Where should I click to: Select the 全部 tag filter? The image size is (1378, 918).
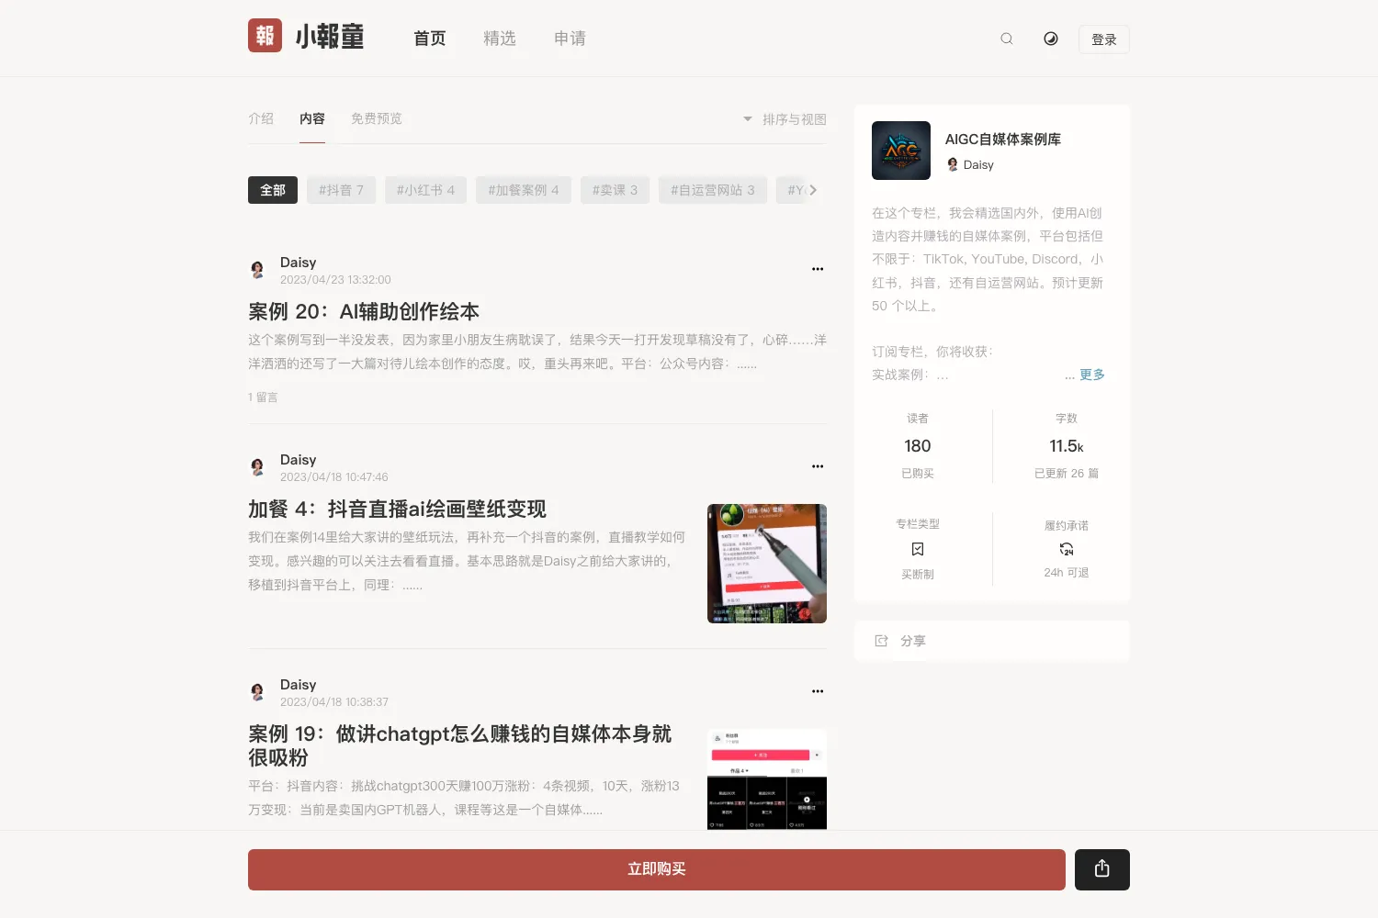click(273, 190)
